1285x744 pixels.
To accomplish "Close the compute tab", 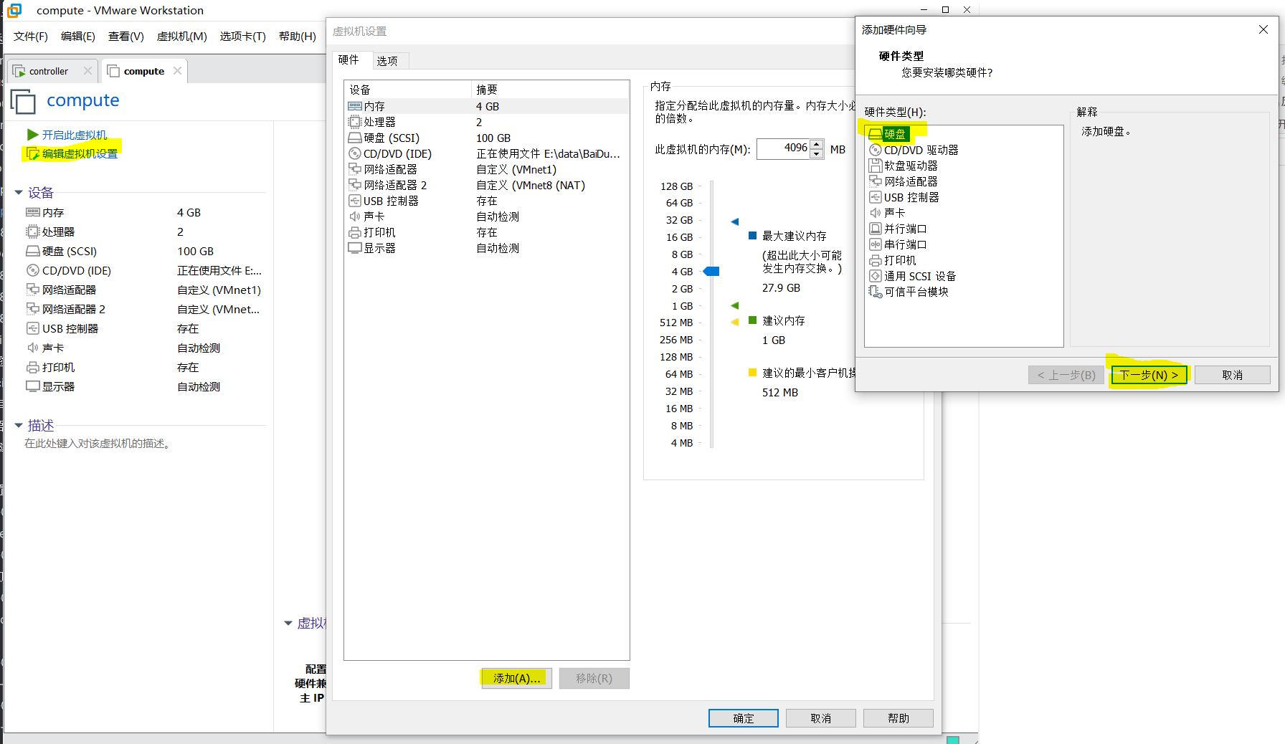I will [x=177, y=71].
